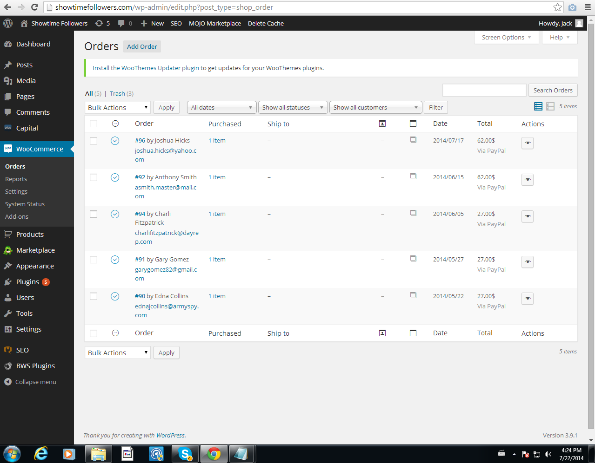The height and width of the screenshot is (463, 595).
Task: Switch to list view mode icon
Action: point(538,106)
